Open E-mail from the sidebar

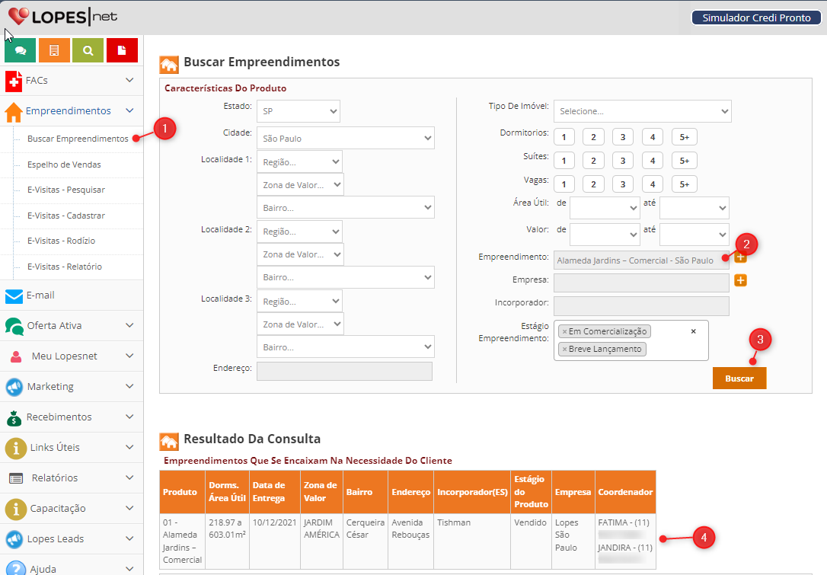point(40,295)
